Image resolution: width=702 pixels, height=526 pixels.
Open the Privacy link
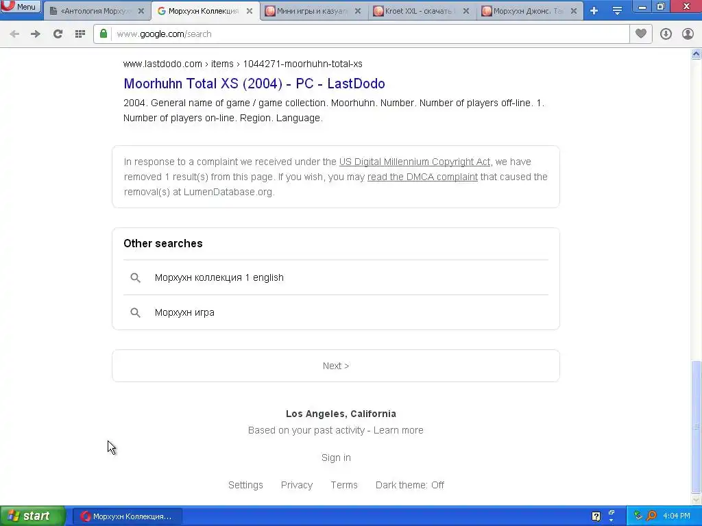297,486
